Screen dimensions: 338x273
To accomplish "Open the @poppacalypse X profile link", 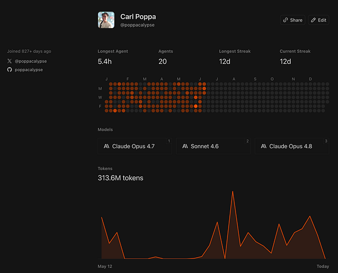I will [x=30, y=61].
